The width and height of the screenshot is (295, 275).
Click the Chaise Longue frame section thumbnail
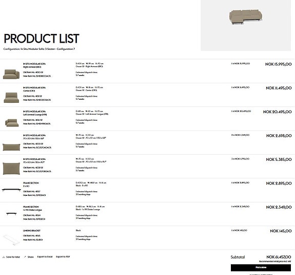click(x=11, y=214)
